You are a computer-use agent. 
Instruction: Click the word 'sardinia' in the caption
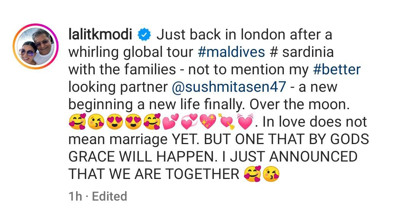[308, 52]
